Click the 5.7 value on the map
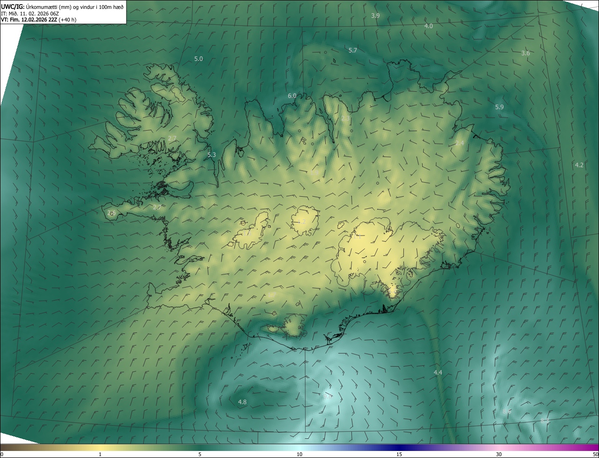This screenshot has height=458, width=599. point(353,50)
